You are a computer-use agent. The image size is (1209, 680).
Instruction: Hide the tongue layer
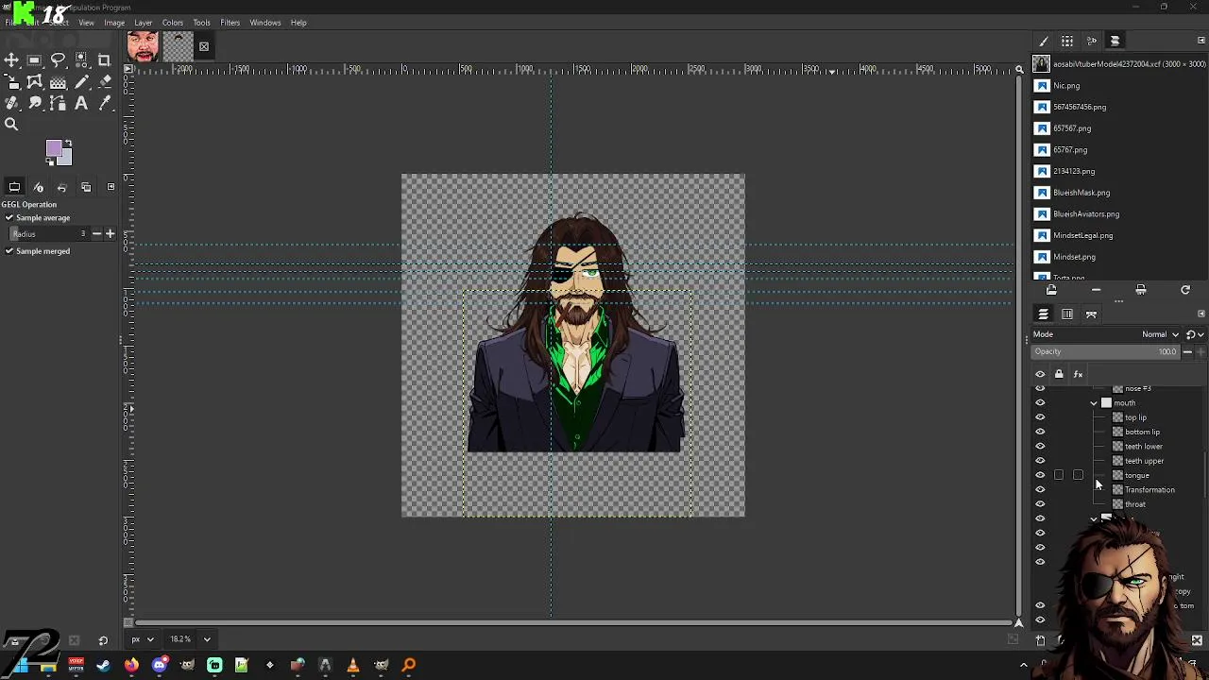click(1040, 475)
